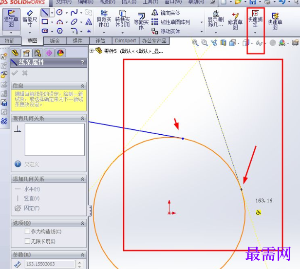Select the Line sketch tool
Screen dimensions: 300x269
pyautogui.click(x=45, y=13)
